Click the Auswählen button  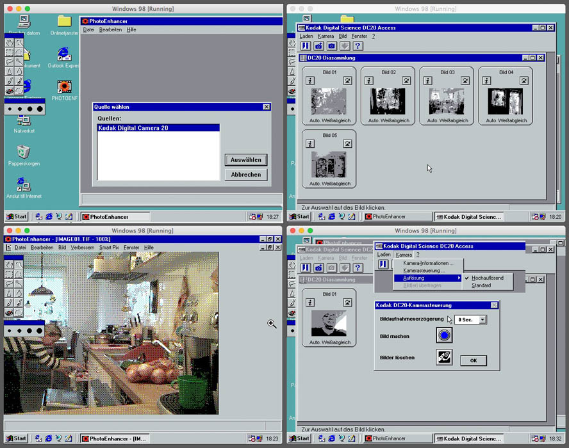(x=246, y=160)
